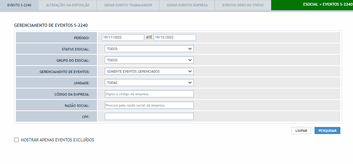353x164 pixels.
Task: Click the Pesquisar button
Action: pyautogui.click(x=327, y=130)
